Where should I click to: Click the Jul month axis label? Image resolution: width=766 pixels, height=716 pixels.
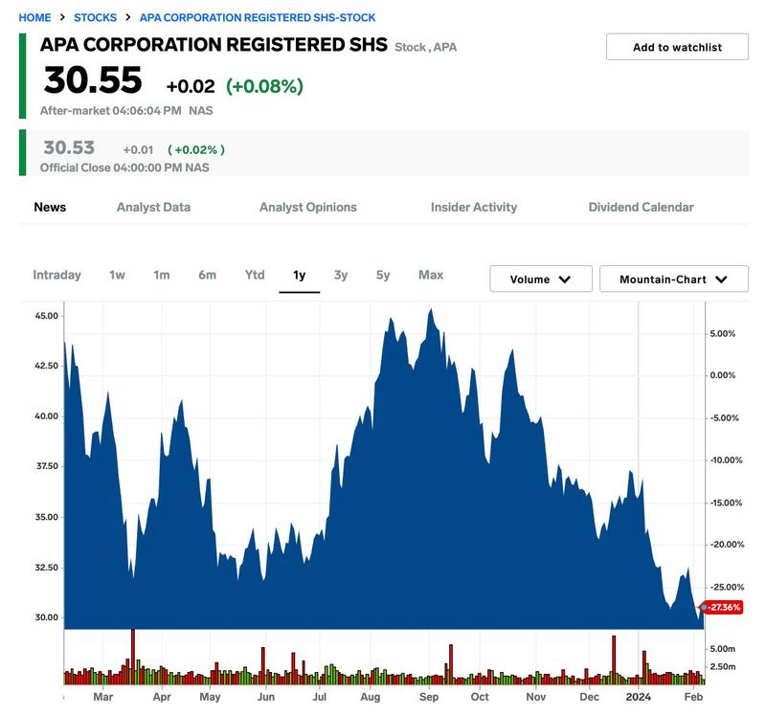[x=320, y=697]
